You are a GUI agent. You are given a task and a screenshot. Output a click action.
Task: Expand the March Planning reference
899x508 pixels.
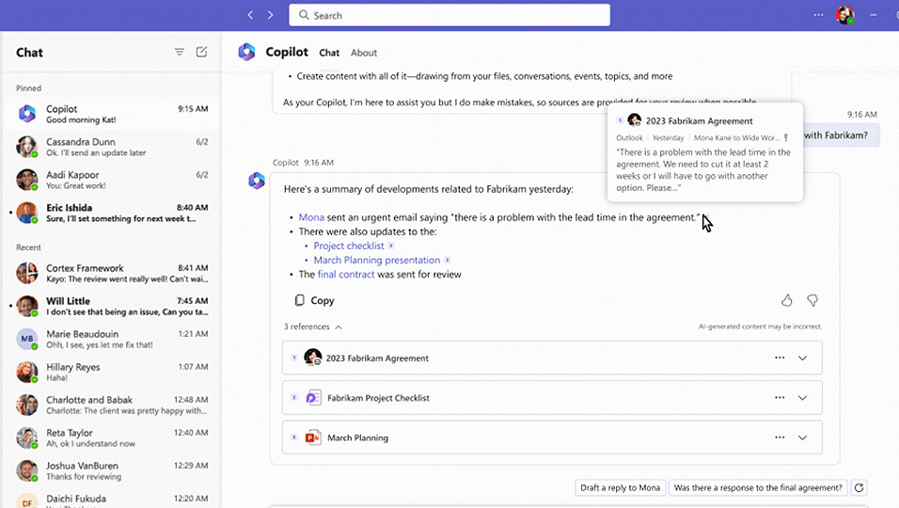pos(803,437)
